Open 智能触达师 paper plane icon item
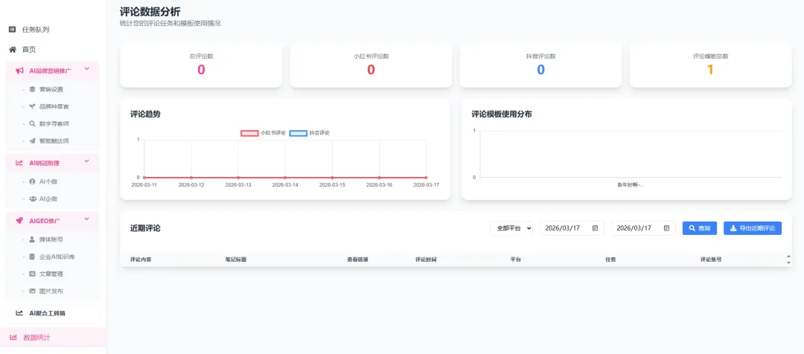Screen dimensions: 804x354 point(32,141)
